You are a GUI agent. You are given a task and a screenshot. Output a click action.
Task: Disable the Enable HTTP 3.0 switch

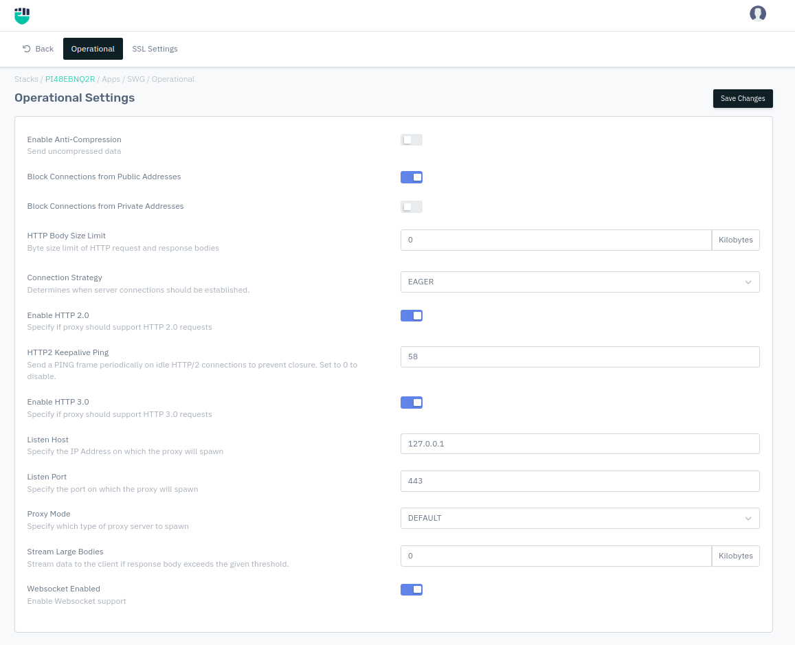tap(411, 403)
